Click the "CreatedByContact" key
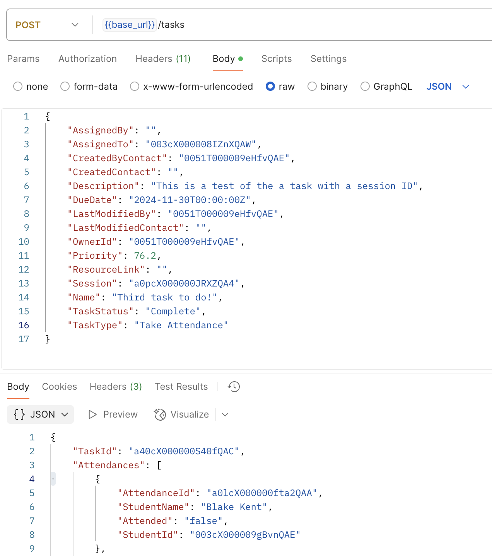Image resolution: width=492 pixels, height=556 pixels. (x=117, y=158)
